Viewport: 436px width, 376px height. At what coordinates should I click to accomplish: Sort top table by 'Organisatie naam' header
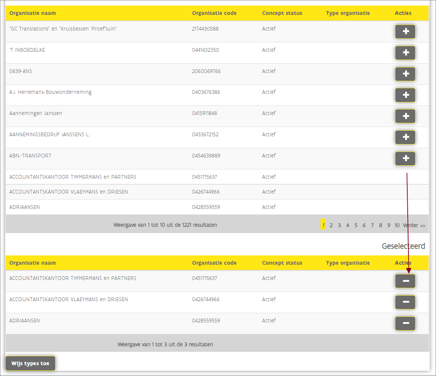pyautogui.click(x=32, y=13)
